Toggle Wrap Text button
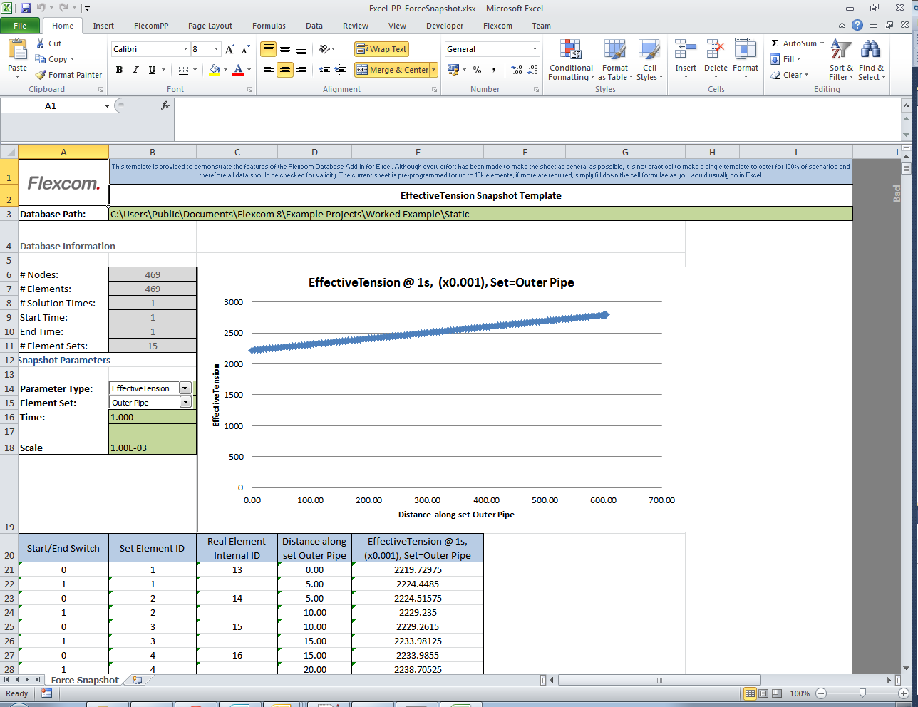918x707 pixels. (381, 49)
